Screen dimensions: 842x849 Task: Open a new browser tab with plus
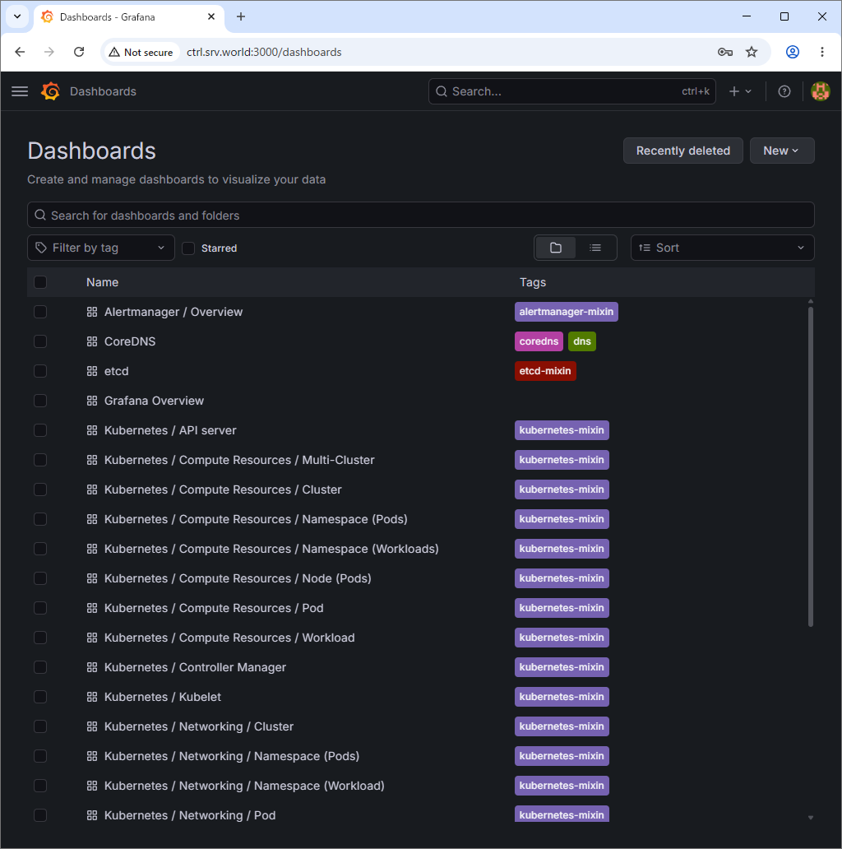[241, 16]
